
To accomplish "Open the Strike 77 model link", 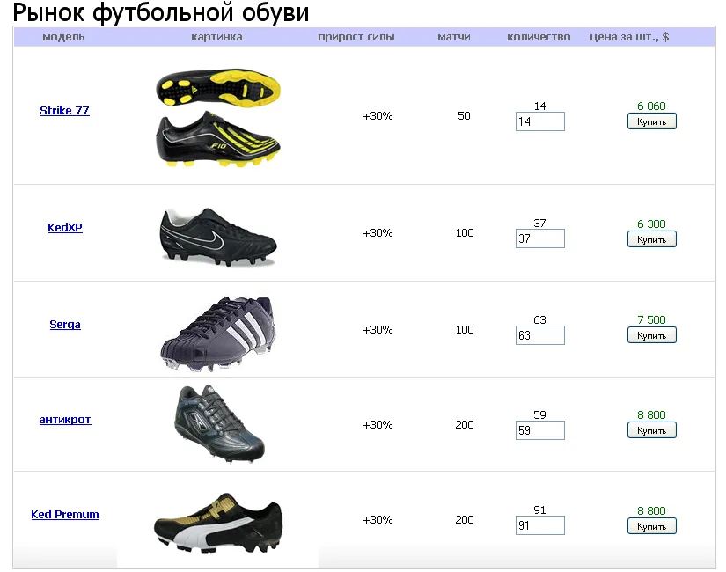I will coord(64,111).
